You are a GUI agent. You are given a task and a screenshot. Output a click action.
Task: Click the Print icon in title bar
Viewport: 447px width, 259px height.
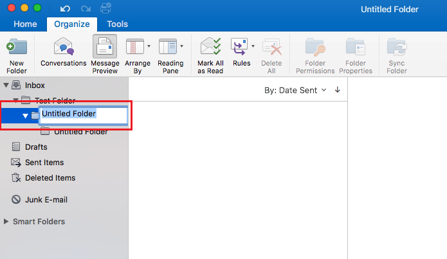click(105, 8)
